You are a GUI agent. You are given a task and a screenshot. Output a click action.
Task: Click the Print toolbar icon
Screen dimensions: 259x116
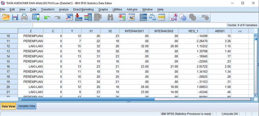pos(24,17)
